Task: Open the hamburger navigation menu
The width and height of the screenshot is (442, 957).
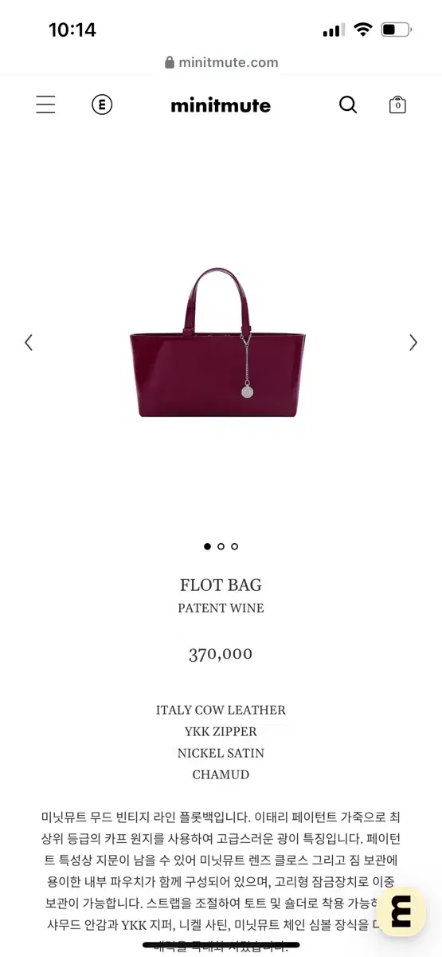Action: tap(45, 104)
